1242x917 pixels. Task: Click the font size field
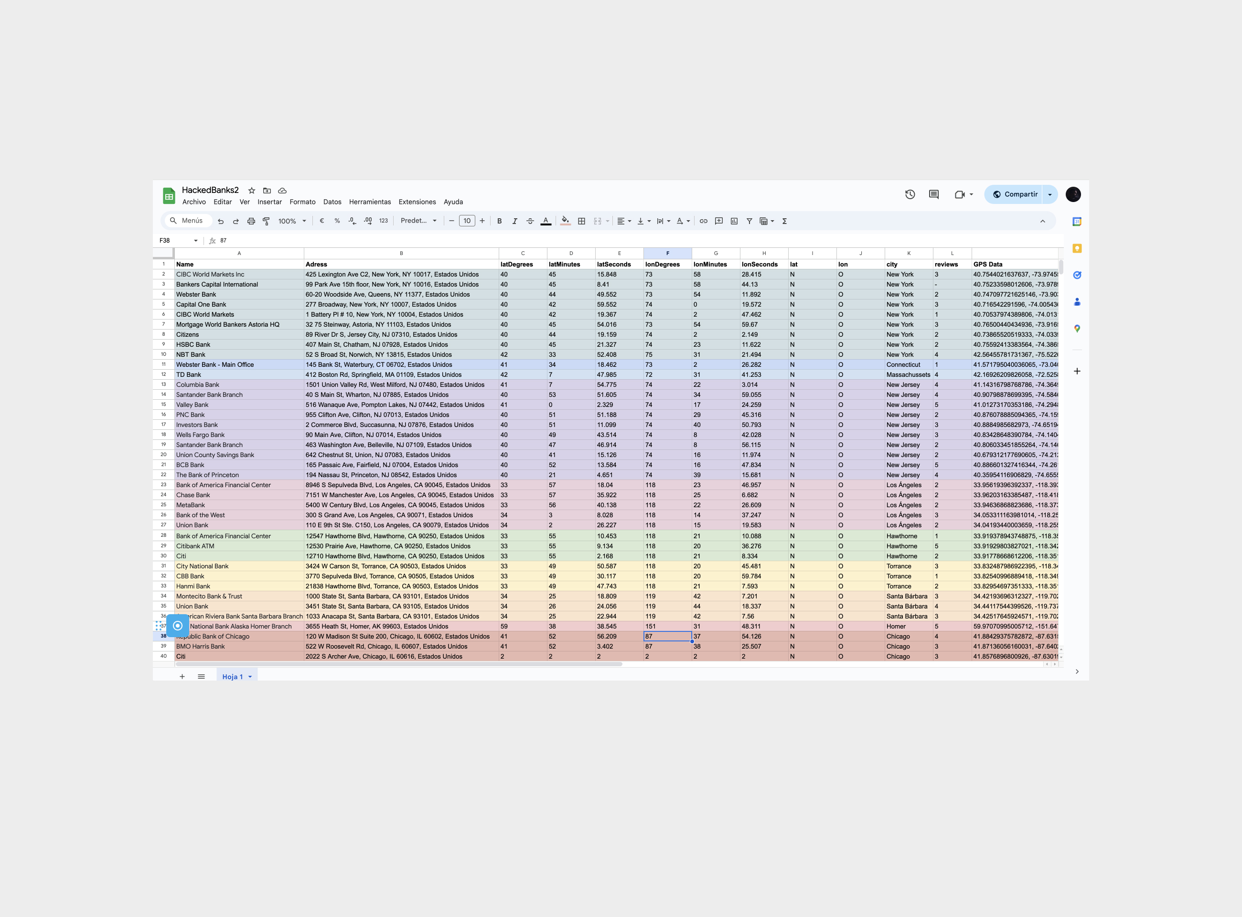pyautogui.click(x=467, y=221)
